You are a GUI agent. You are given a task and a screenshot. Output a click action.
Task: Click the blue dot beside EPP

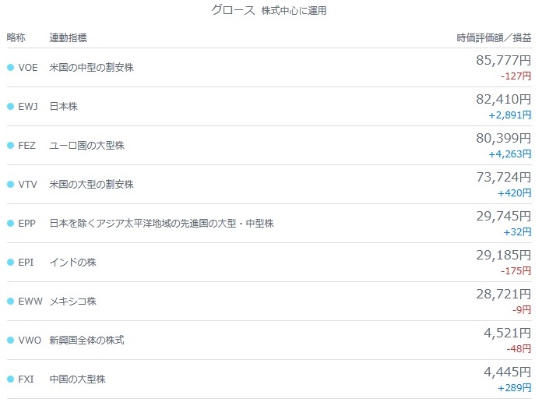[10, 223]
